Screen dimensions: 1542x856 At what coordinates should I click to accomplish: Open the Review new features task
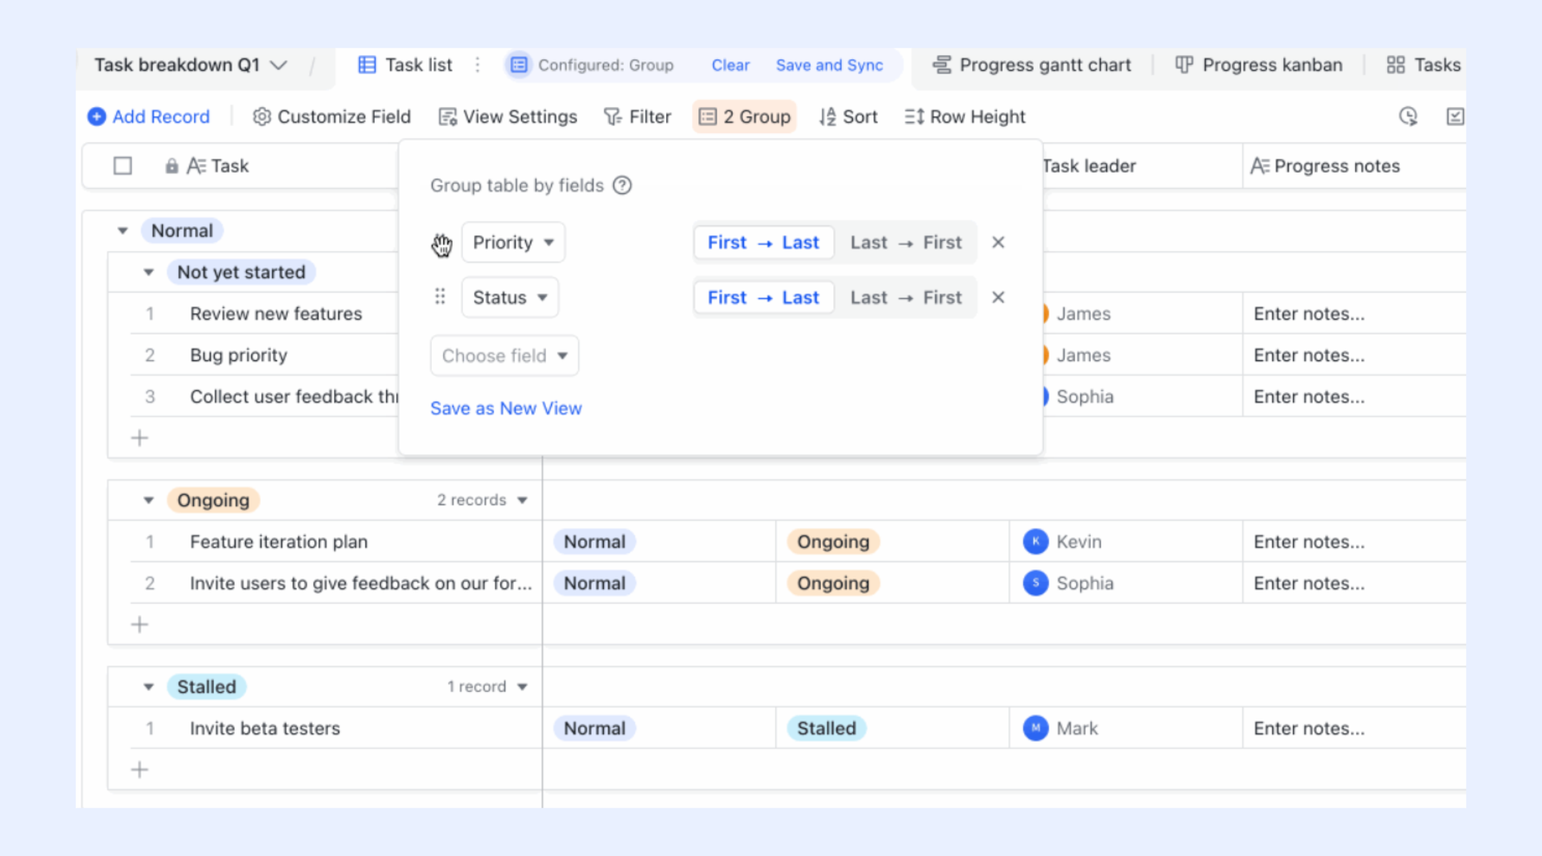pyautogui.click(x=276, y=314)
